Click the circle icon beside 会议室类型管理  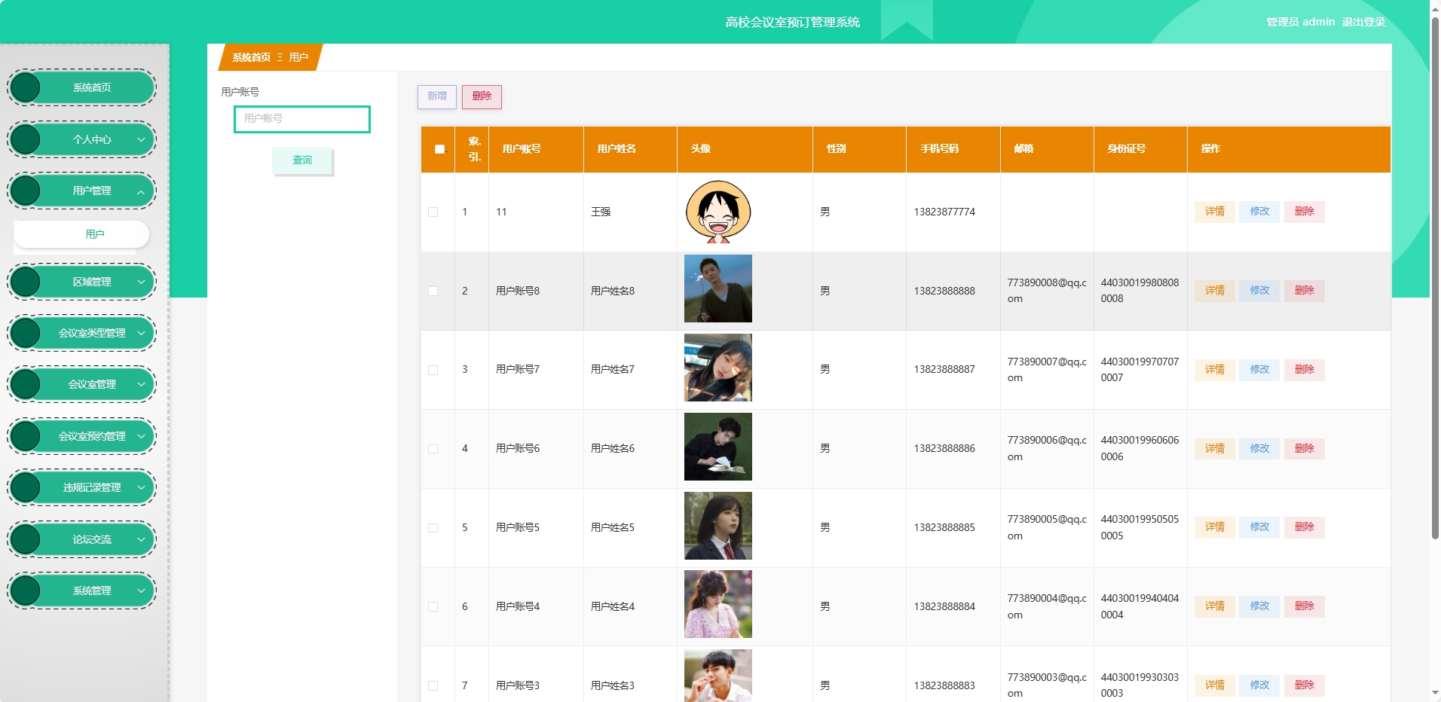point(26,333)
